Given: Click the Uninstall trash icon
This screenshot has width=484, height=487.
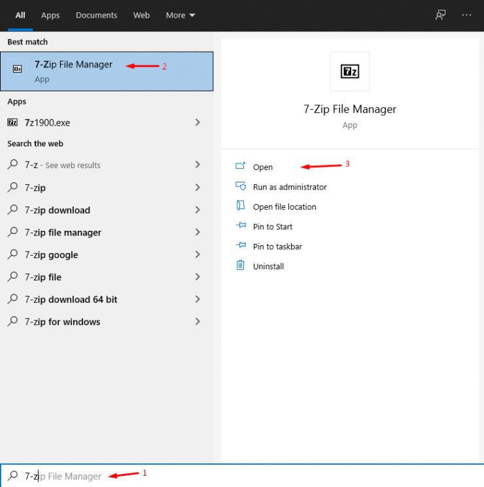Looking at the screenshot, I should point(240,265).
